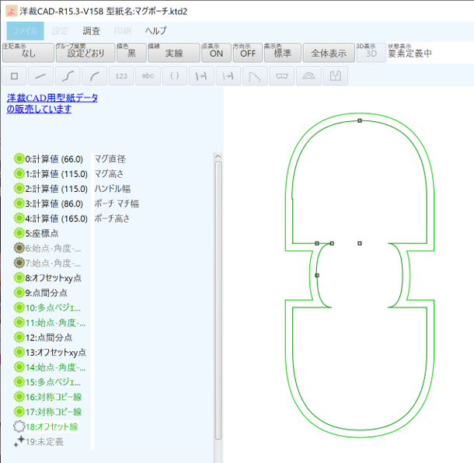Screen dimensions: 474x463
Task: Toggle 点表示 ON button
Action: (x=216, y=53)
